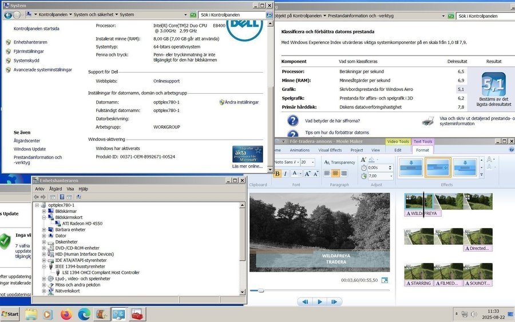The image size is (515, 322).
Task: Open Firefox from the taskbar
Action: (66, 314)
